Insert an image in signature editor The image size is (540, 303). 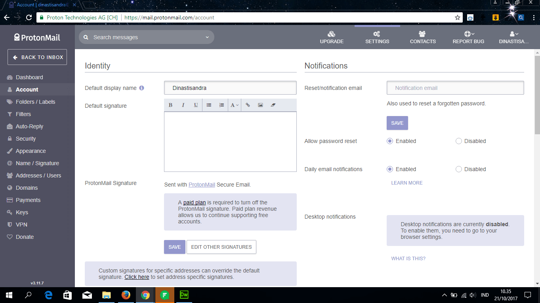coord(260,105)
